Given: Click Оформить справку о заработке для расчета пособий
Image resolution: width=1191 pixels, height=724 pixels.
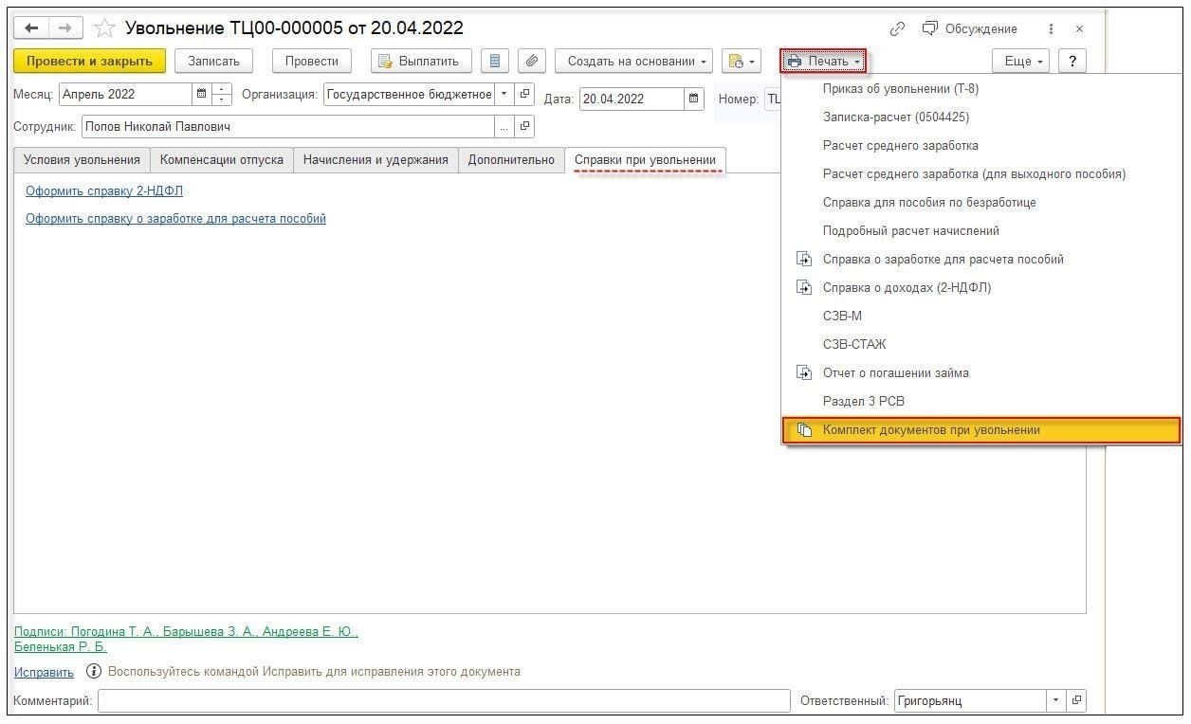Looking at the screenshot, I should [175, 219].
